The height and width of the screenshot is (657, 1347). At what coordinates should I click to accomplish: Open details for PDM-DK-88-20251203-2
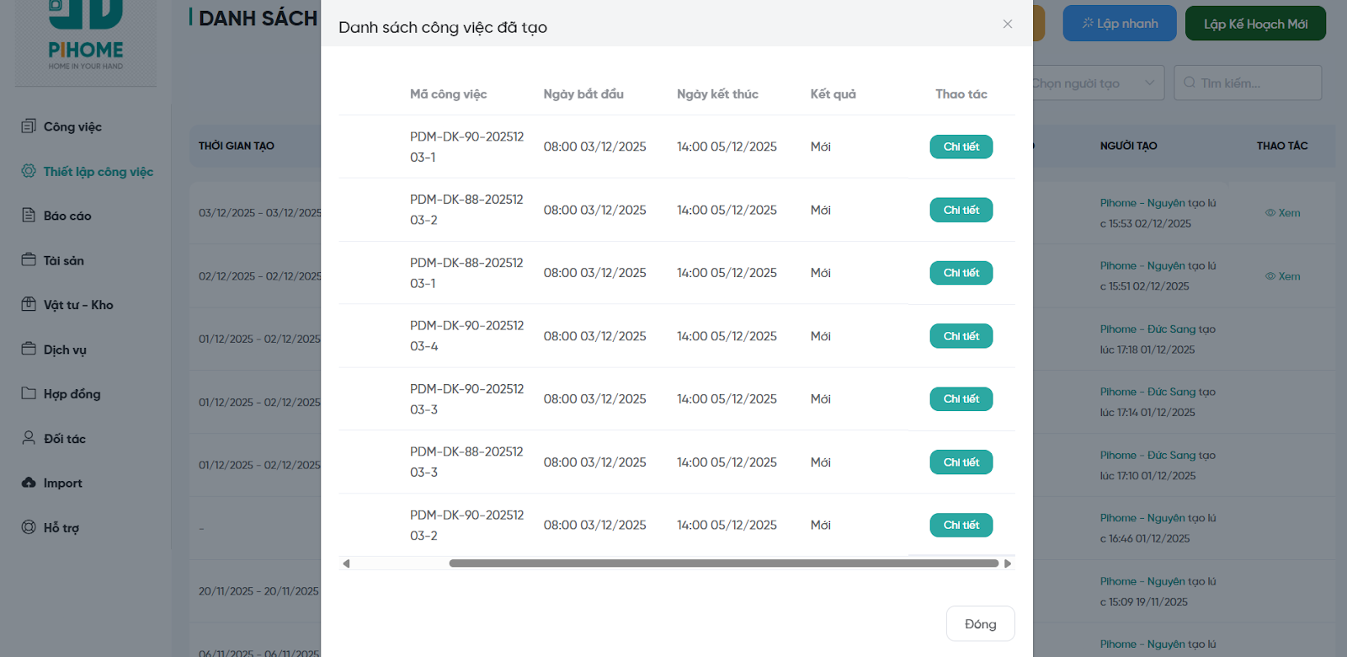pos(961,210)
